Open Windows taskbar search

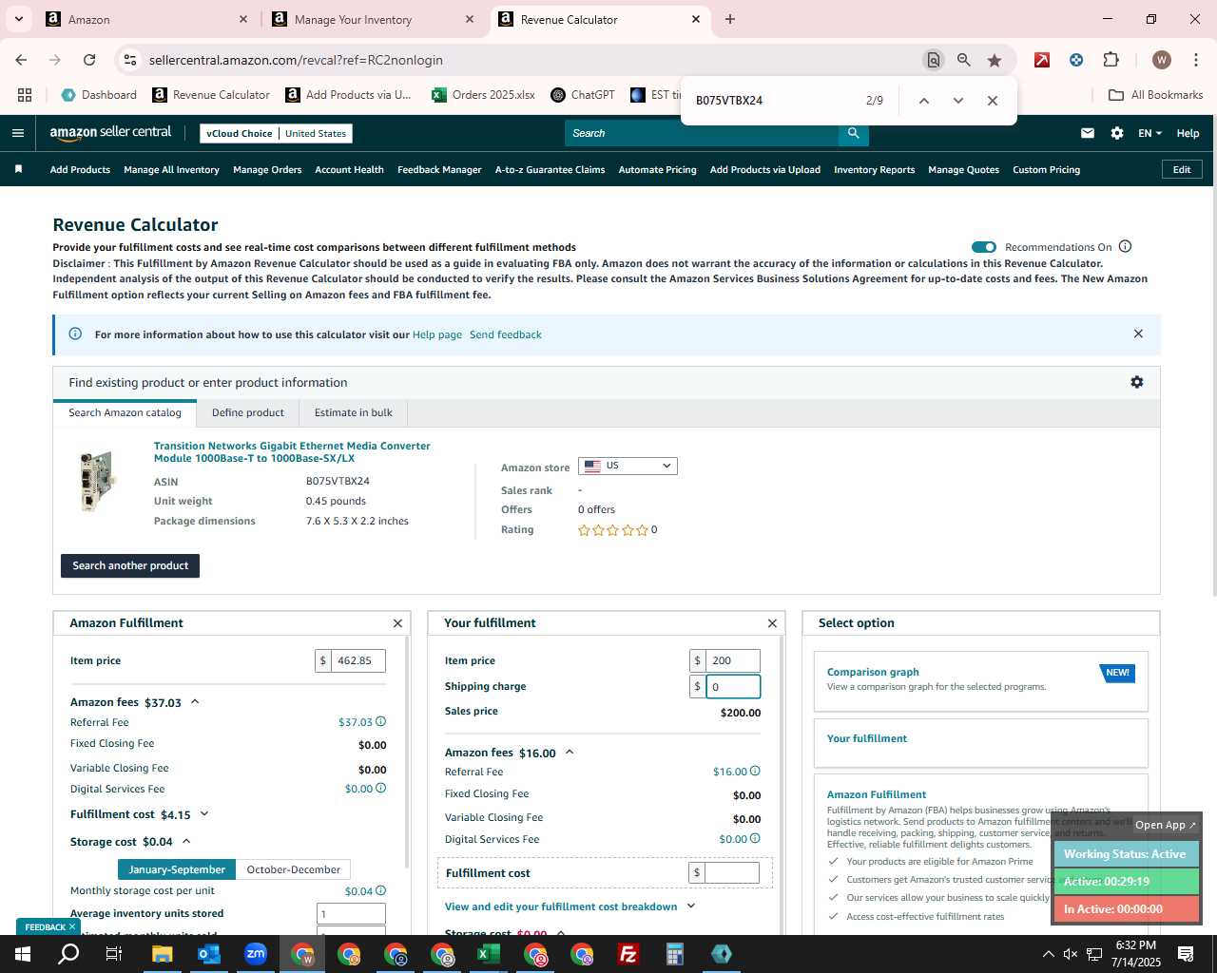68,954
